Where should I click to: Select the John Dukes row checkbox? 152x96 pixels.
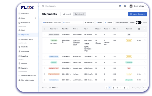coord(145,40)
